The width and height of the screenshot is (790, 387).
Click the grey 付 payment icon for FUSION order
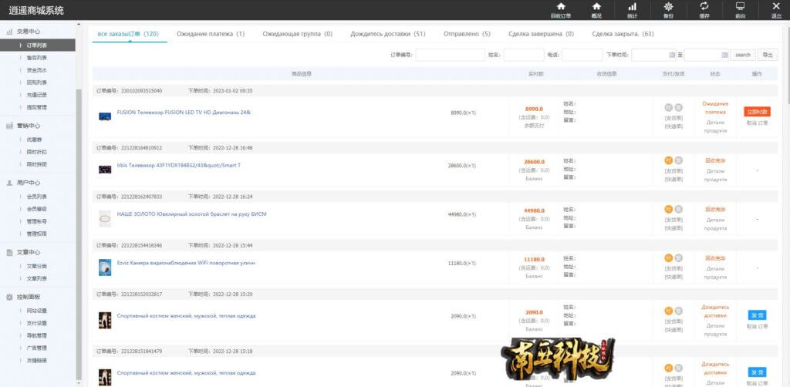coord(669,107)
